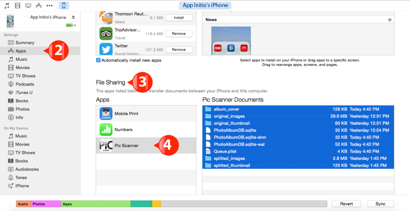Open the TV Shows library icon in toolbar
This screenshot has height=211, width=410.
click(x=28, y=6)
